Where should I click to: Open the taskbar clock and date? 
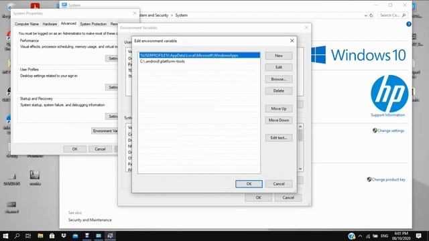pyautogui.click(x=401, y=236)
